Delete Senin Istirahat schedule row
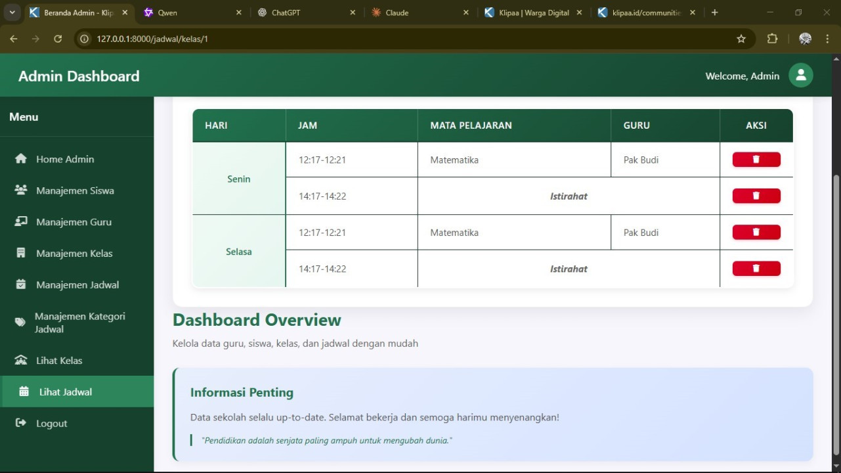The width and height of the screenshot is (841, 473). tap(756, 196)
